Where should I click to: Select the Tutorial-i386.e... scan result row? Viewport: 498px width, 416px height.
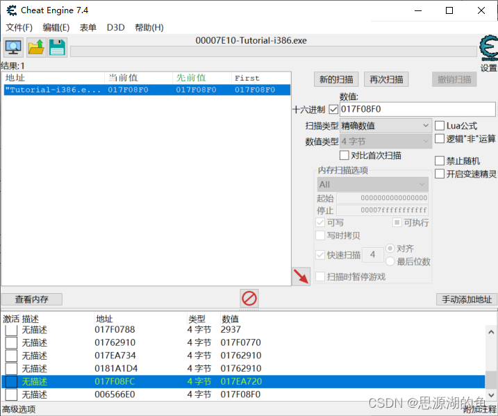pos(147,90)
